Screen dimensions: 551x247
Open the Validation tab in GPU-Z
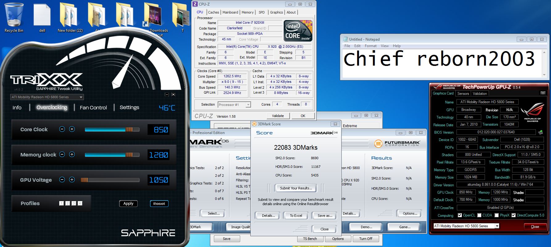tap(480, 94)
